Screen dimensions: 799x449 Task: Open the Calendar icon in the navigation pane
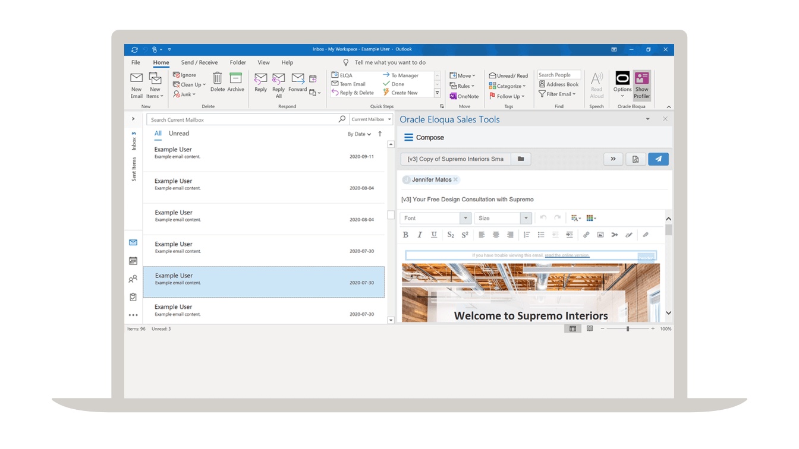pos(133,260)
